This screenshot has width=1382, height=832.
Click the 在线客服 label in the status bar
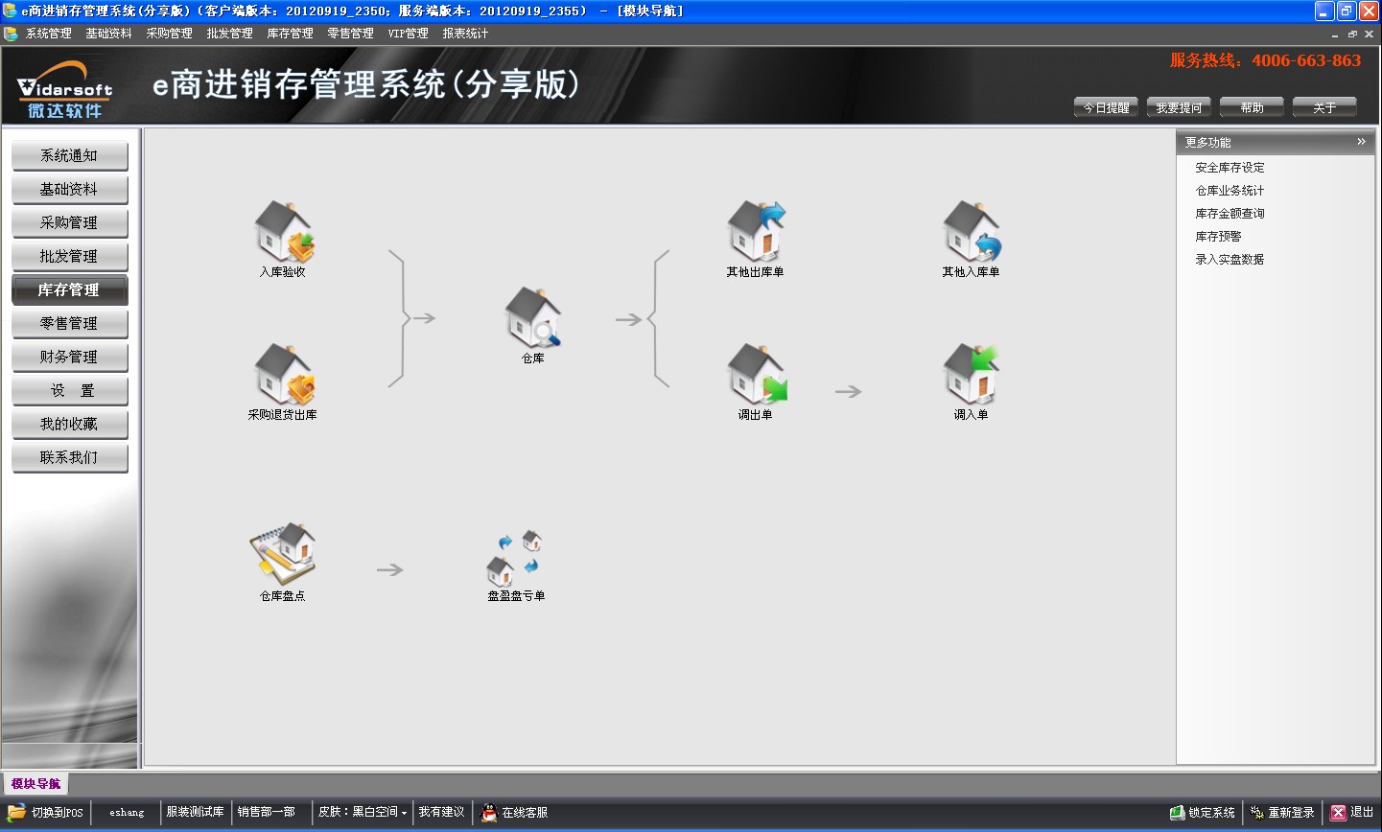pos(526,813)
